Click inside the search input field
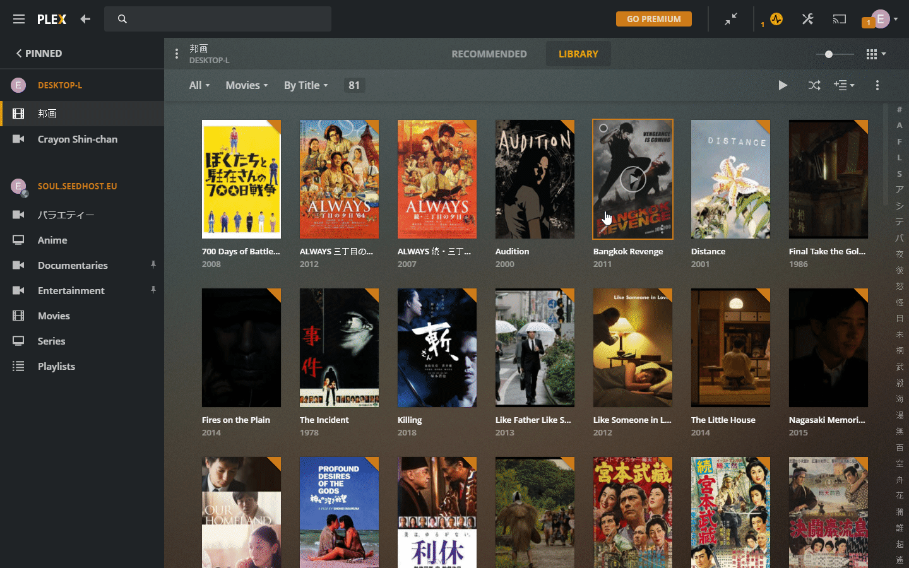 [x=218, y=19]
